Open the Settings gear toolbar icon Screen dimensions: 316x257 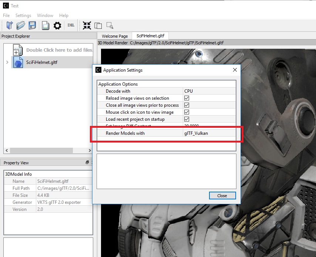coord(57,25)
